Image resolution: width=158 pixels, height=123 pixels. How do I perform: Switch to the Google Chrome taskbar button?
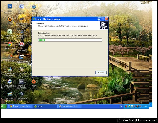20,106
